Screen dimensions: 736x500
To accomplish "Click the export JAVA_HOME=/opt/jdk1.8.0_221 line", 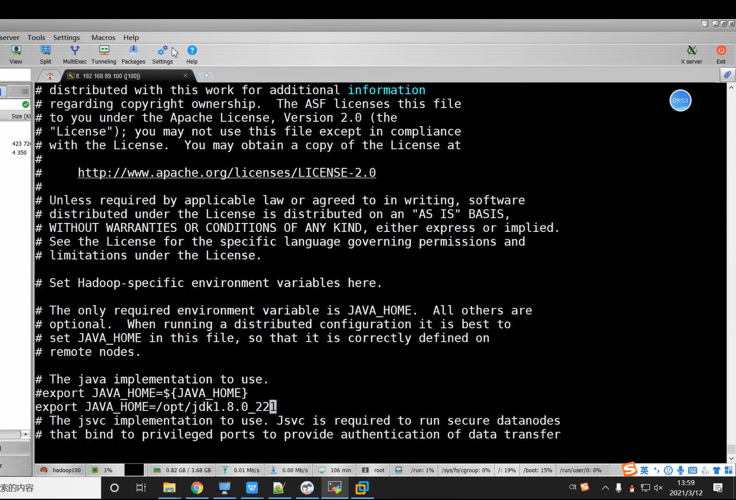I will tap(156, 407).
